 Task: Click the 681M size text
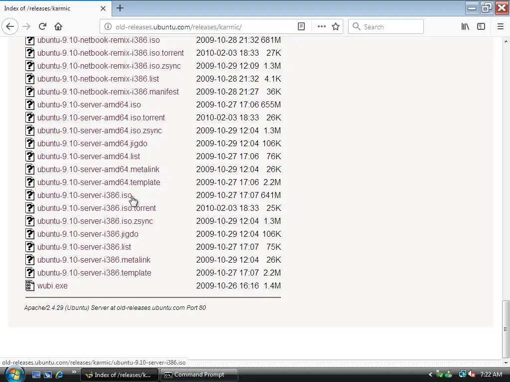point(270,40)
